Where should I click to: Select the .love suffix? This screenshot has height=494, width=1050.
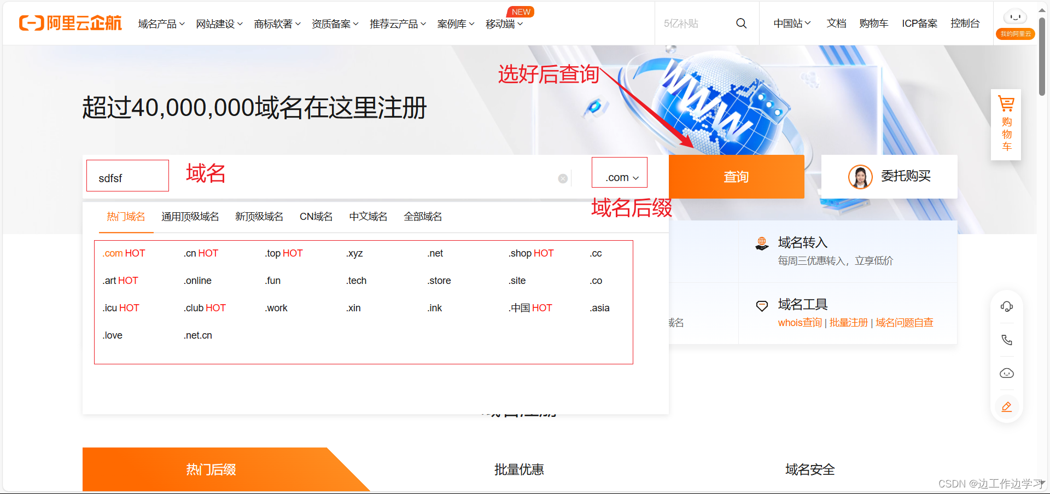(x=113, y=335)
